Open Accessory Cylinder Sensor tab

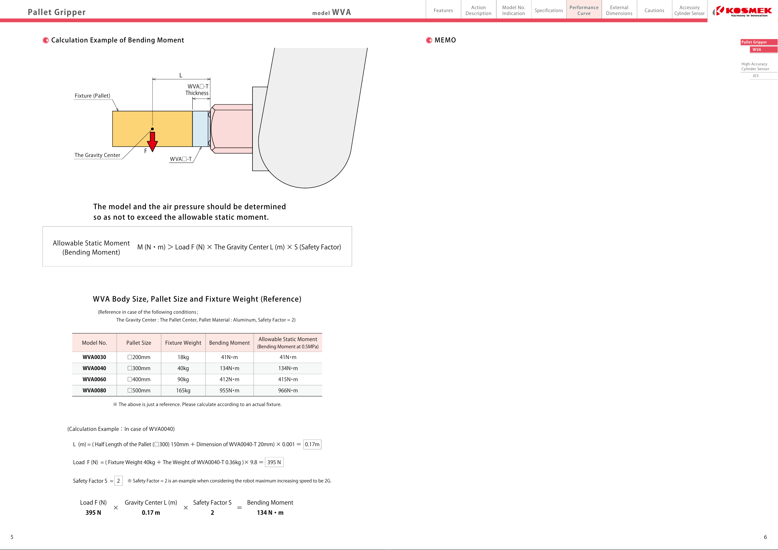689,10
